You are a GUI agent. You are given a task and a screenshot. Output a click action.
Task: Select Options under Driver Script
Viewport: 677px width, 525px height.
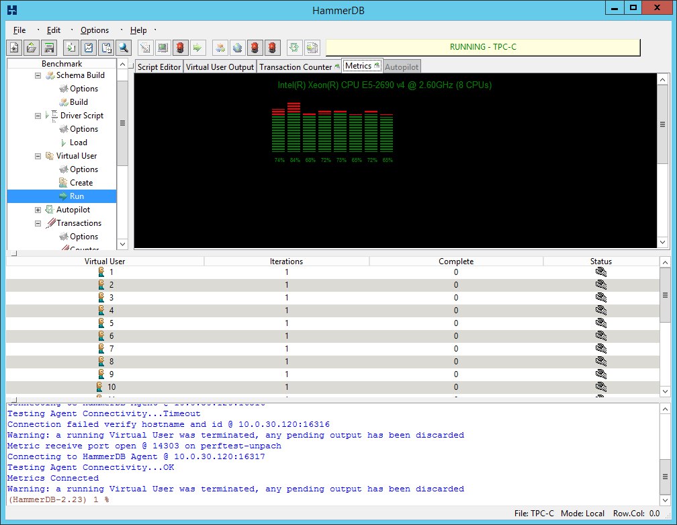84,129
